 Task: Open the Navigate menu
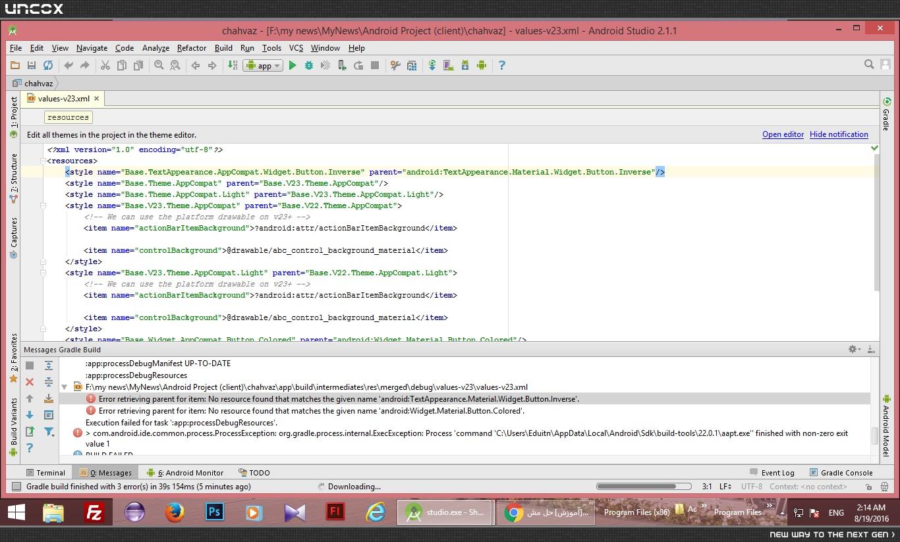click(x=92, y=48)
